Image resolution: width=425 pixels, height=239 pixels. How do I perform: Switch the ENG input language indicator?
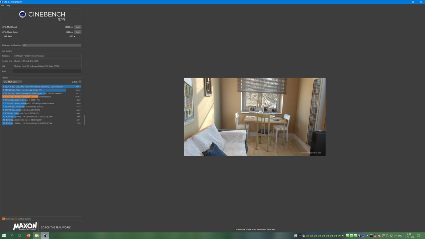click(x=400, y=236)
